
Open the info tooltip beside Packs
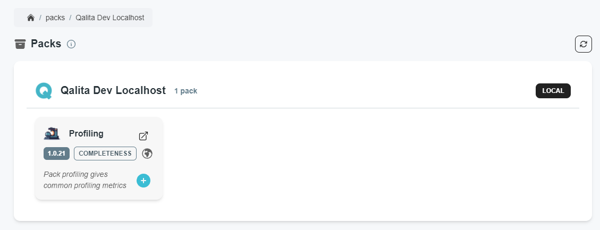coord(71,44)
